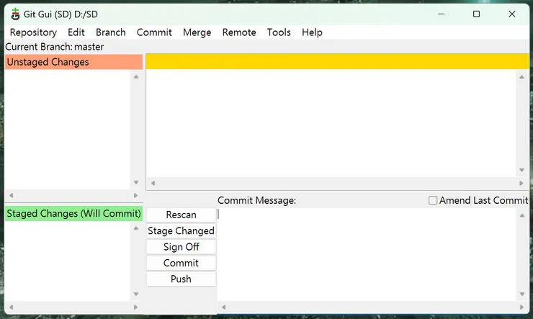Click down arrow of diff pane vertical scrollbar
Image resolution: width=533 pixels, height=319 pixels.
[x=521, y=170]
